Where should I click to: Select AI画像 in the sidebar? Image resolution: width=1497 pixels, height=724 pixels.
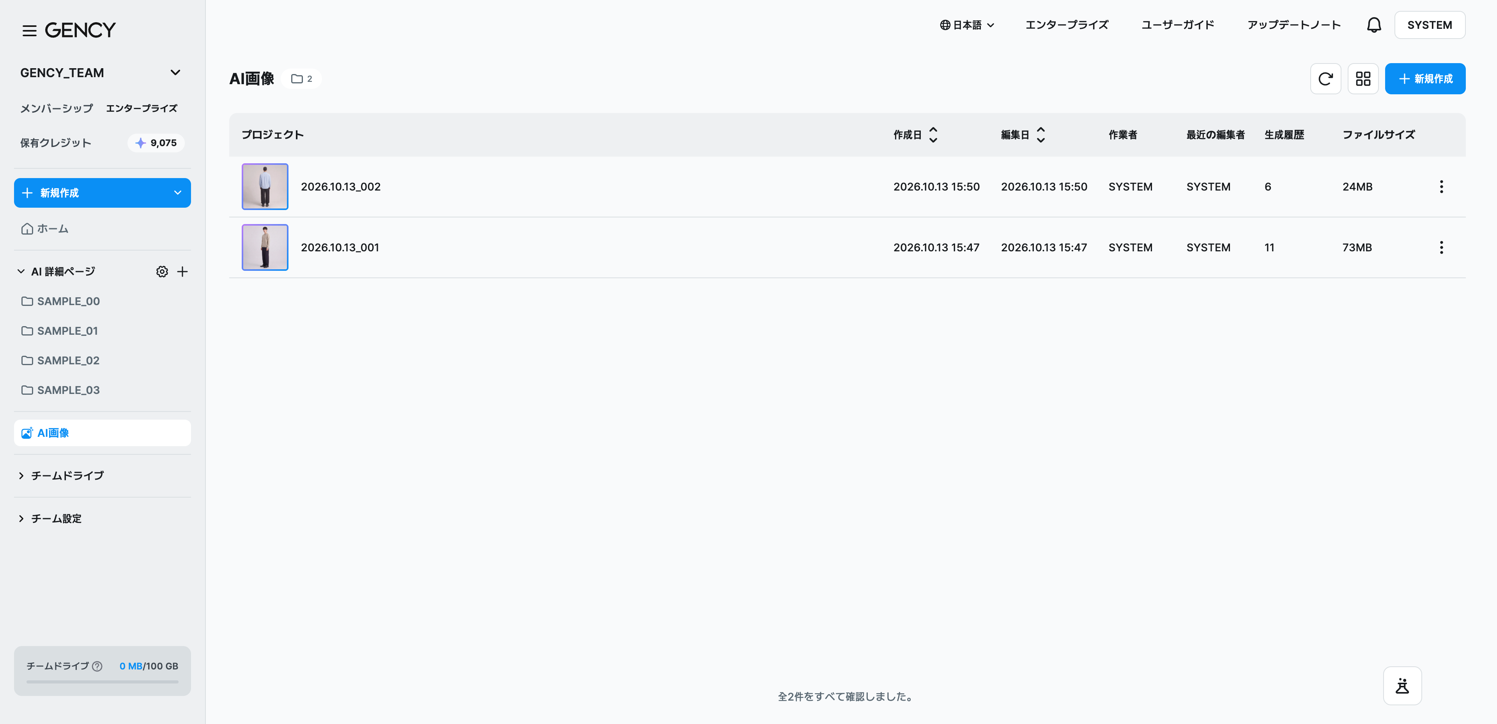[102, 433]
